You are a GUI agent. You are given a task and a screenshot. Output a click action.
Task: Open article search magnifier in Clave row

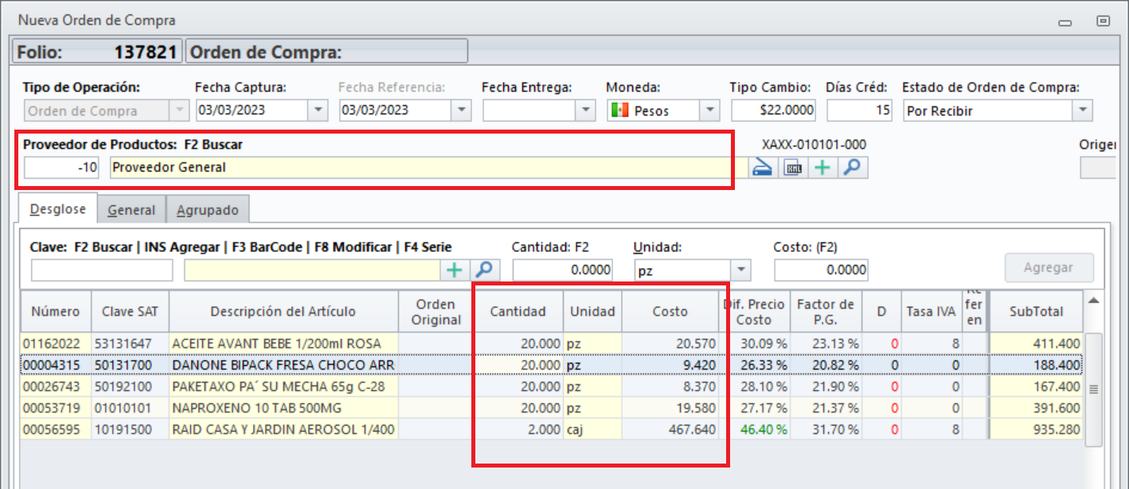click(x=484, y=270)
